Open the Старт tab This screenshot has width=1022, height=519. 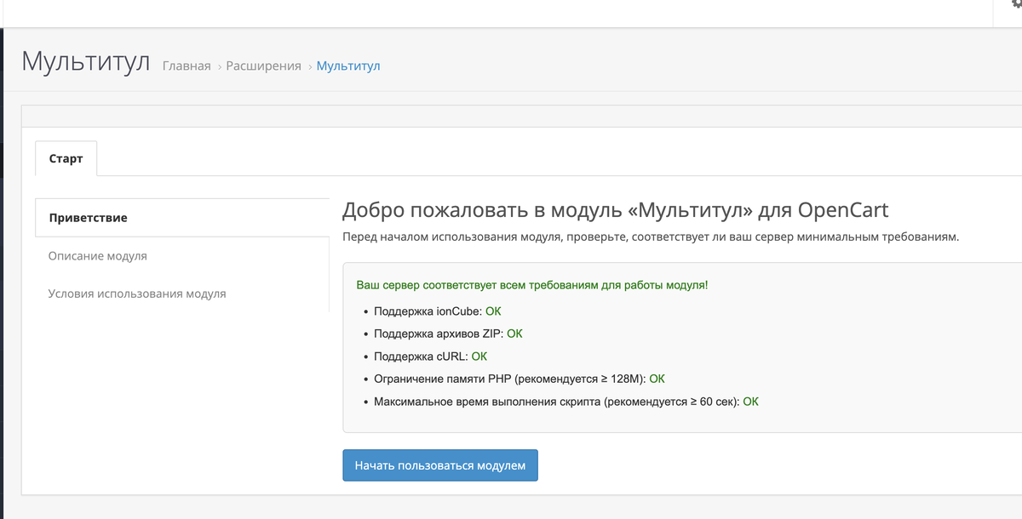[66, 158]
